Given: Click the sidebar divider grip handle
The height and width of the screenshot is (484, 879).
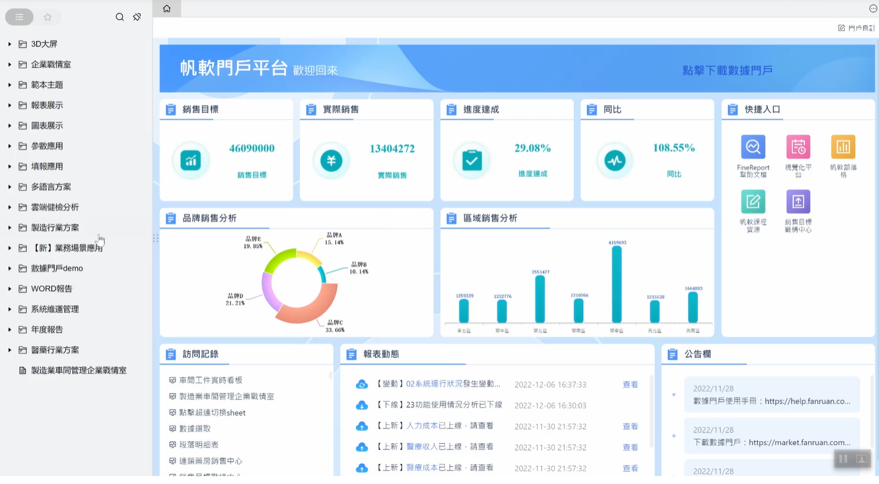Looking at the screenshot, I should 155,239.
